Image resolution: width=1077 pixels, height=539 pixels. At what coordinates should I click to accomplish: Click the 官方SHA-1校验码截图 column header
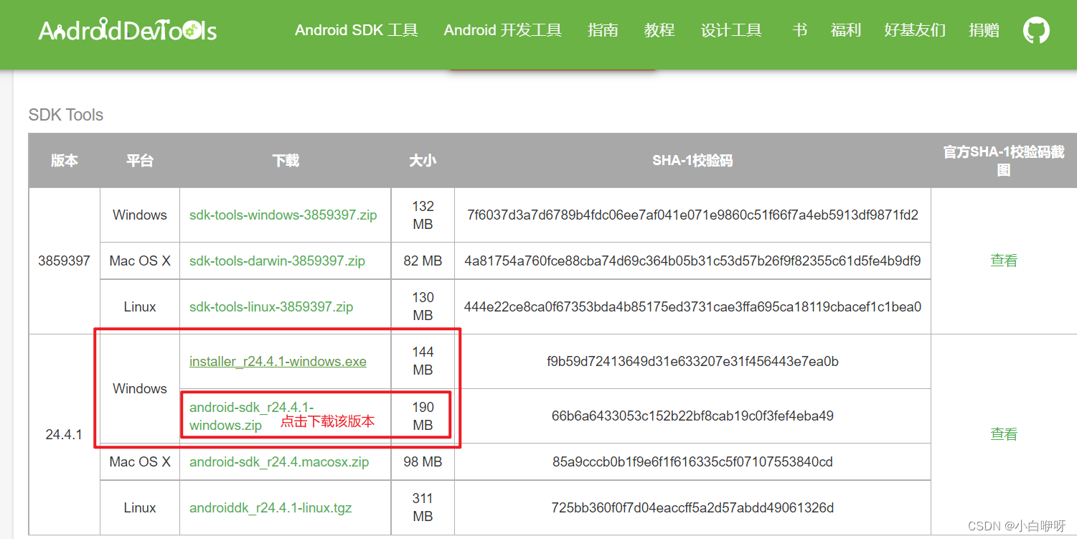1004,161
